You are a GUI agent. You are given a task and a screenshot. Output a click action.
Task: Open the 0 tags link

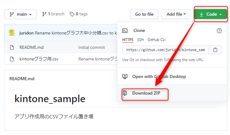click(79, 14)
